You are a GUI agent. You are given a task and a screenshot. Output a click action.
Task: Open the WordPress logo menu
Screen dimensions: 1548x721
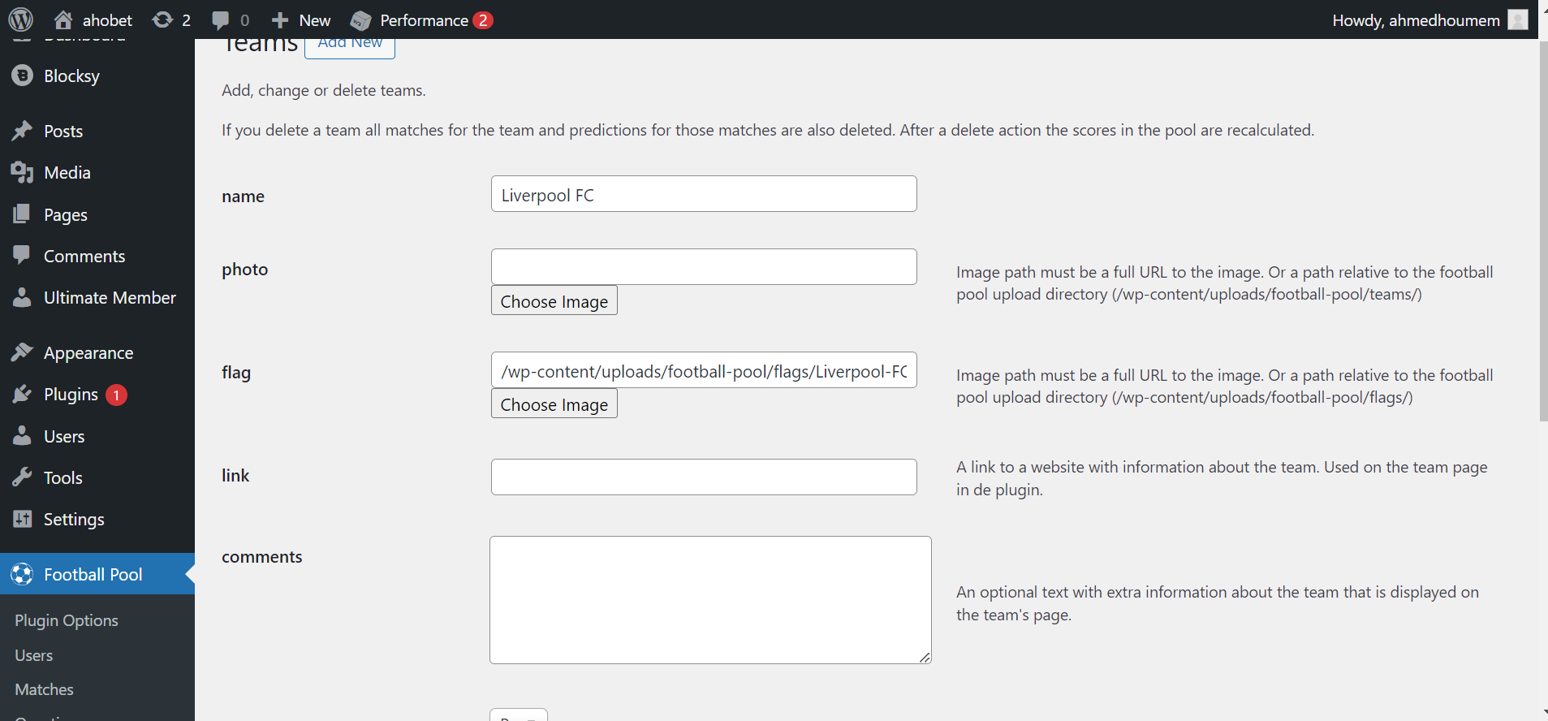pyautogui.click(x=20, y=19)
